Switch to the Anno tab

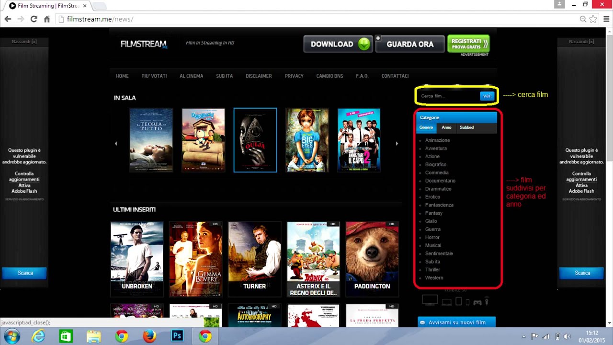[x=446, y=127]
